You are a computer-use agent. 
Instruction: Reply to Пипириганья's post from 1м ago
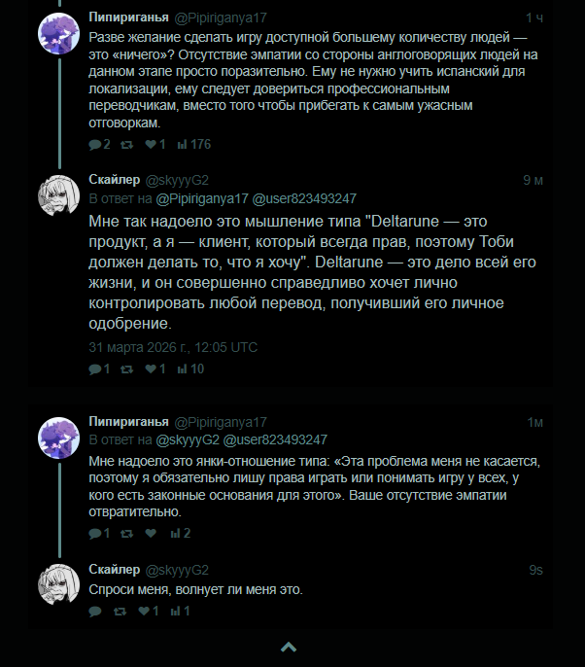click(x=94, y=533)
